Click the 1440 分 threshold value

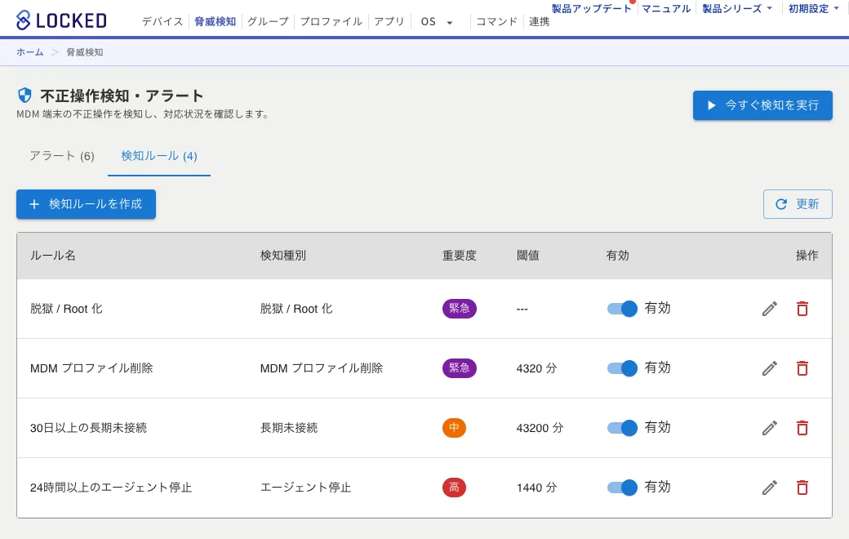(536, 488)
